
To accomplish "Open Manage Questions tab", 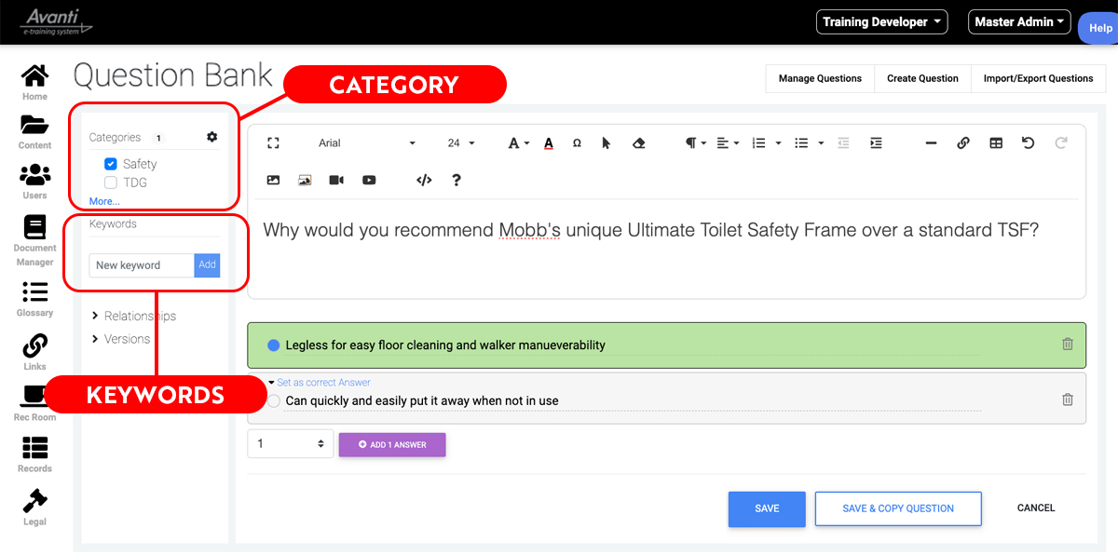I will [x=820, y=78].
